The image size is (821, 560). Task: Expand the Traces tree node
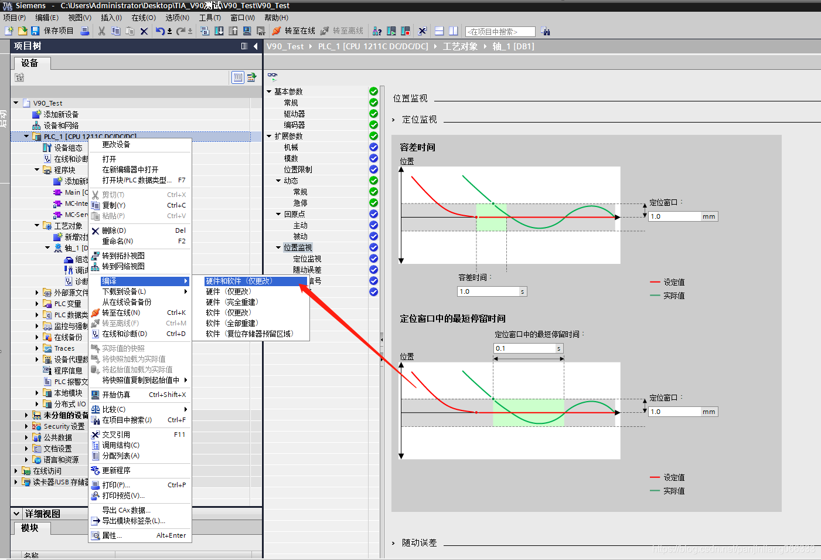37,348
